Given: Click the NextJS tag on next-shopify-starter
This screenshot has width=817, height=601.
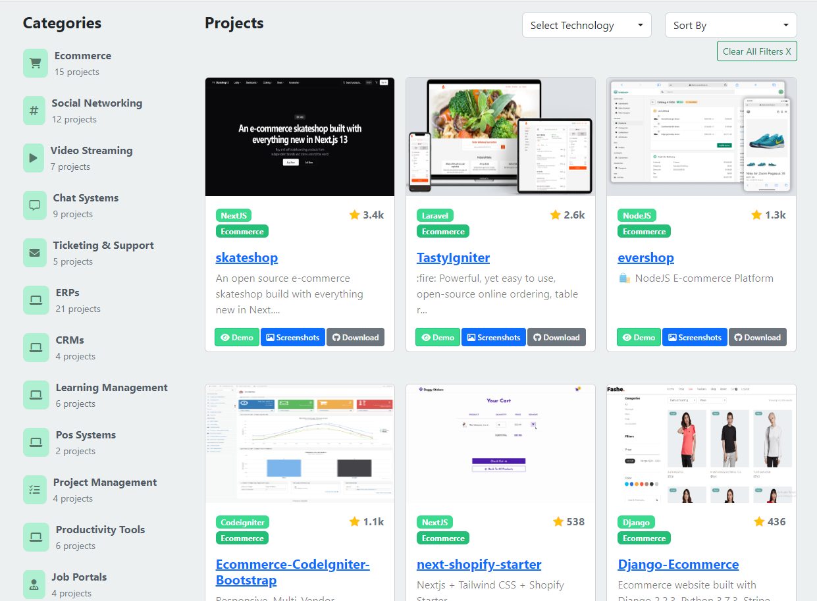Looking at the screenshot, I should pos(435,522).
